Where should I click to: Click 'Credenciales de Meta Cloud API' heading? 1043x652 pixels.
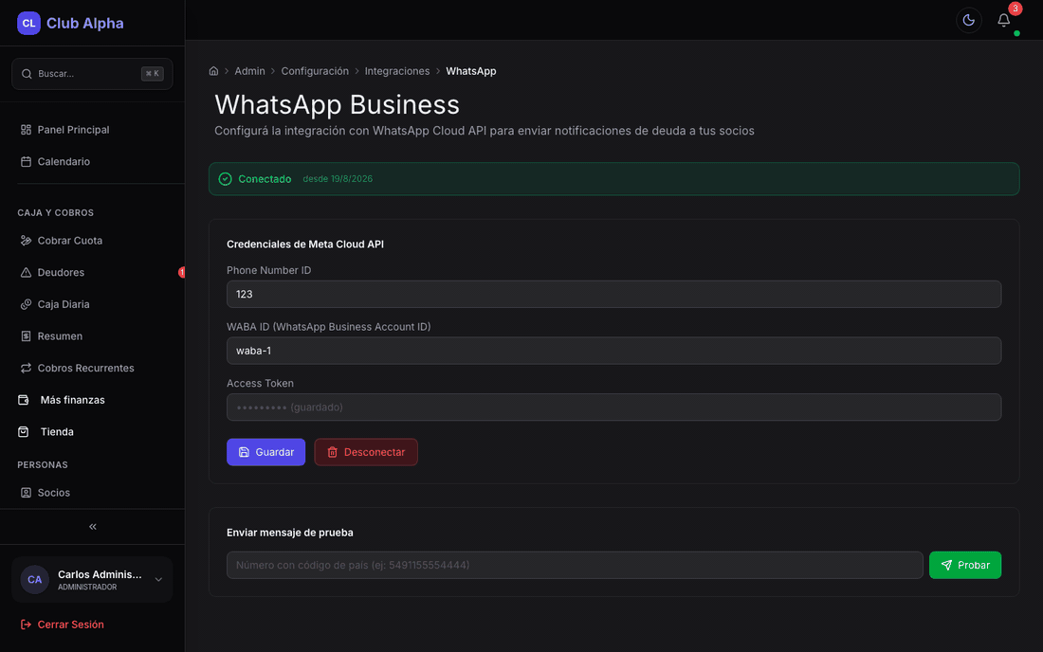pyautogui.click(x=305, y=244)
